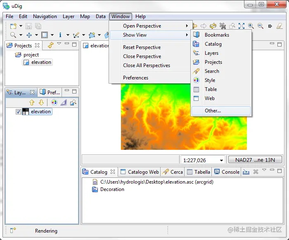This screenshot has height=240, width=289.
Task: Close the Catalog tab
Action: tap(113, 172)
